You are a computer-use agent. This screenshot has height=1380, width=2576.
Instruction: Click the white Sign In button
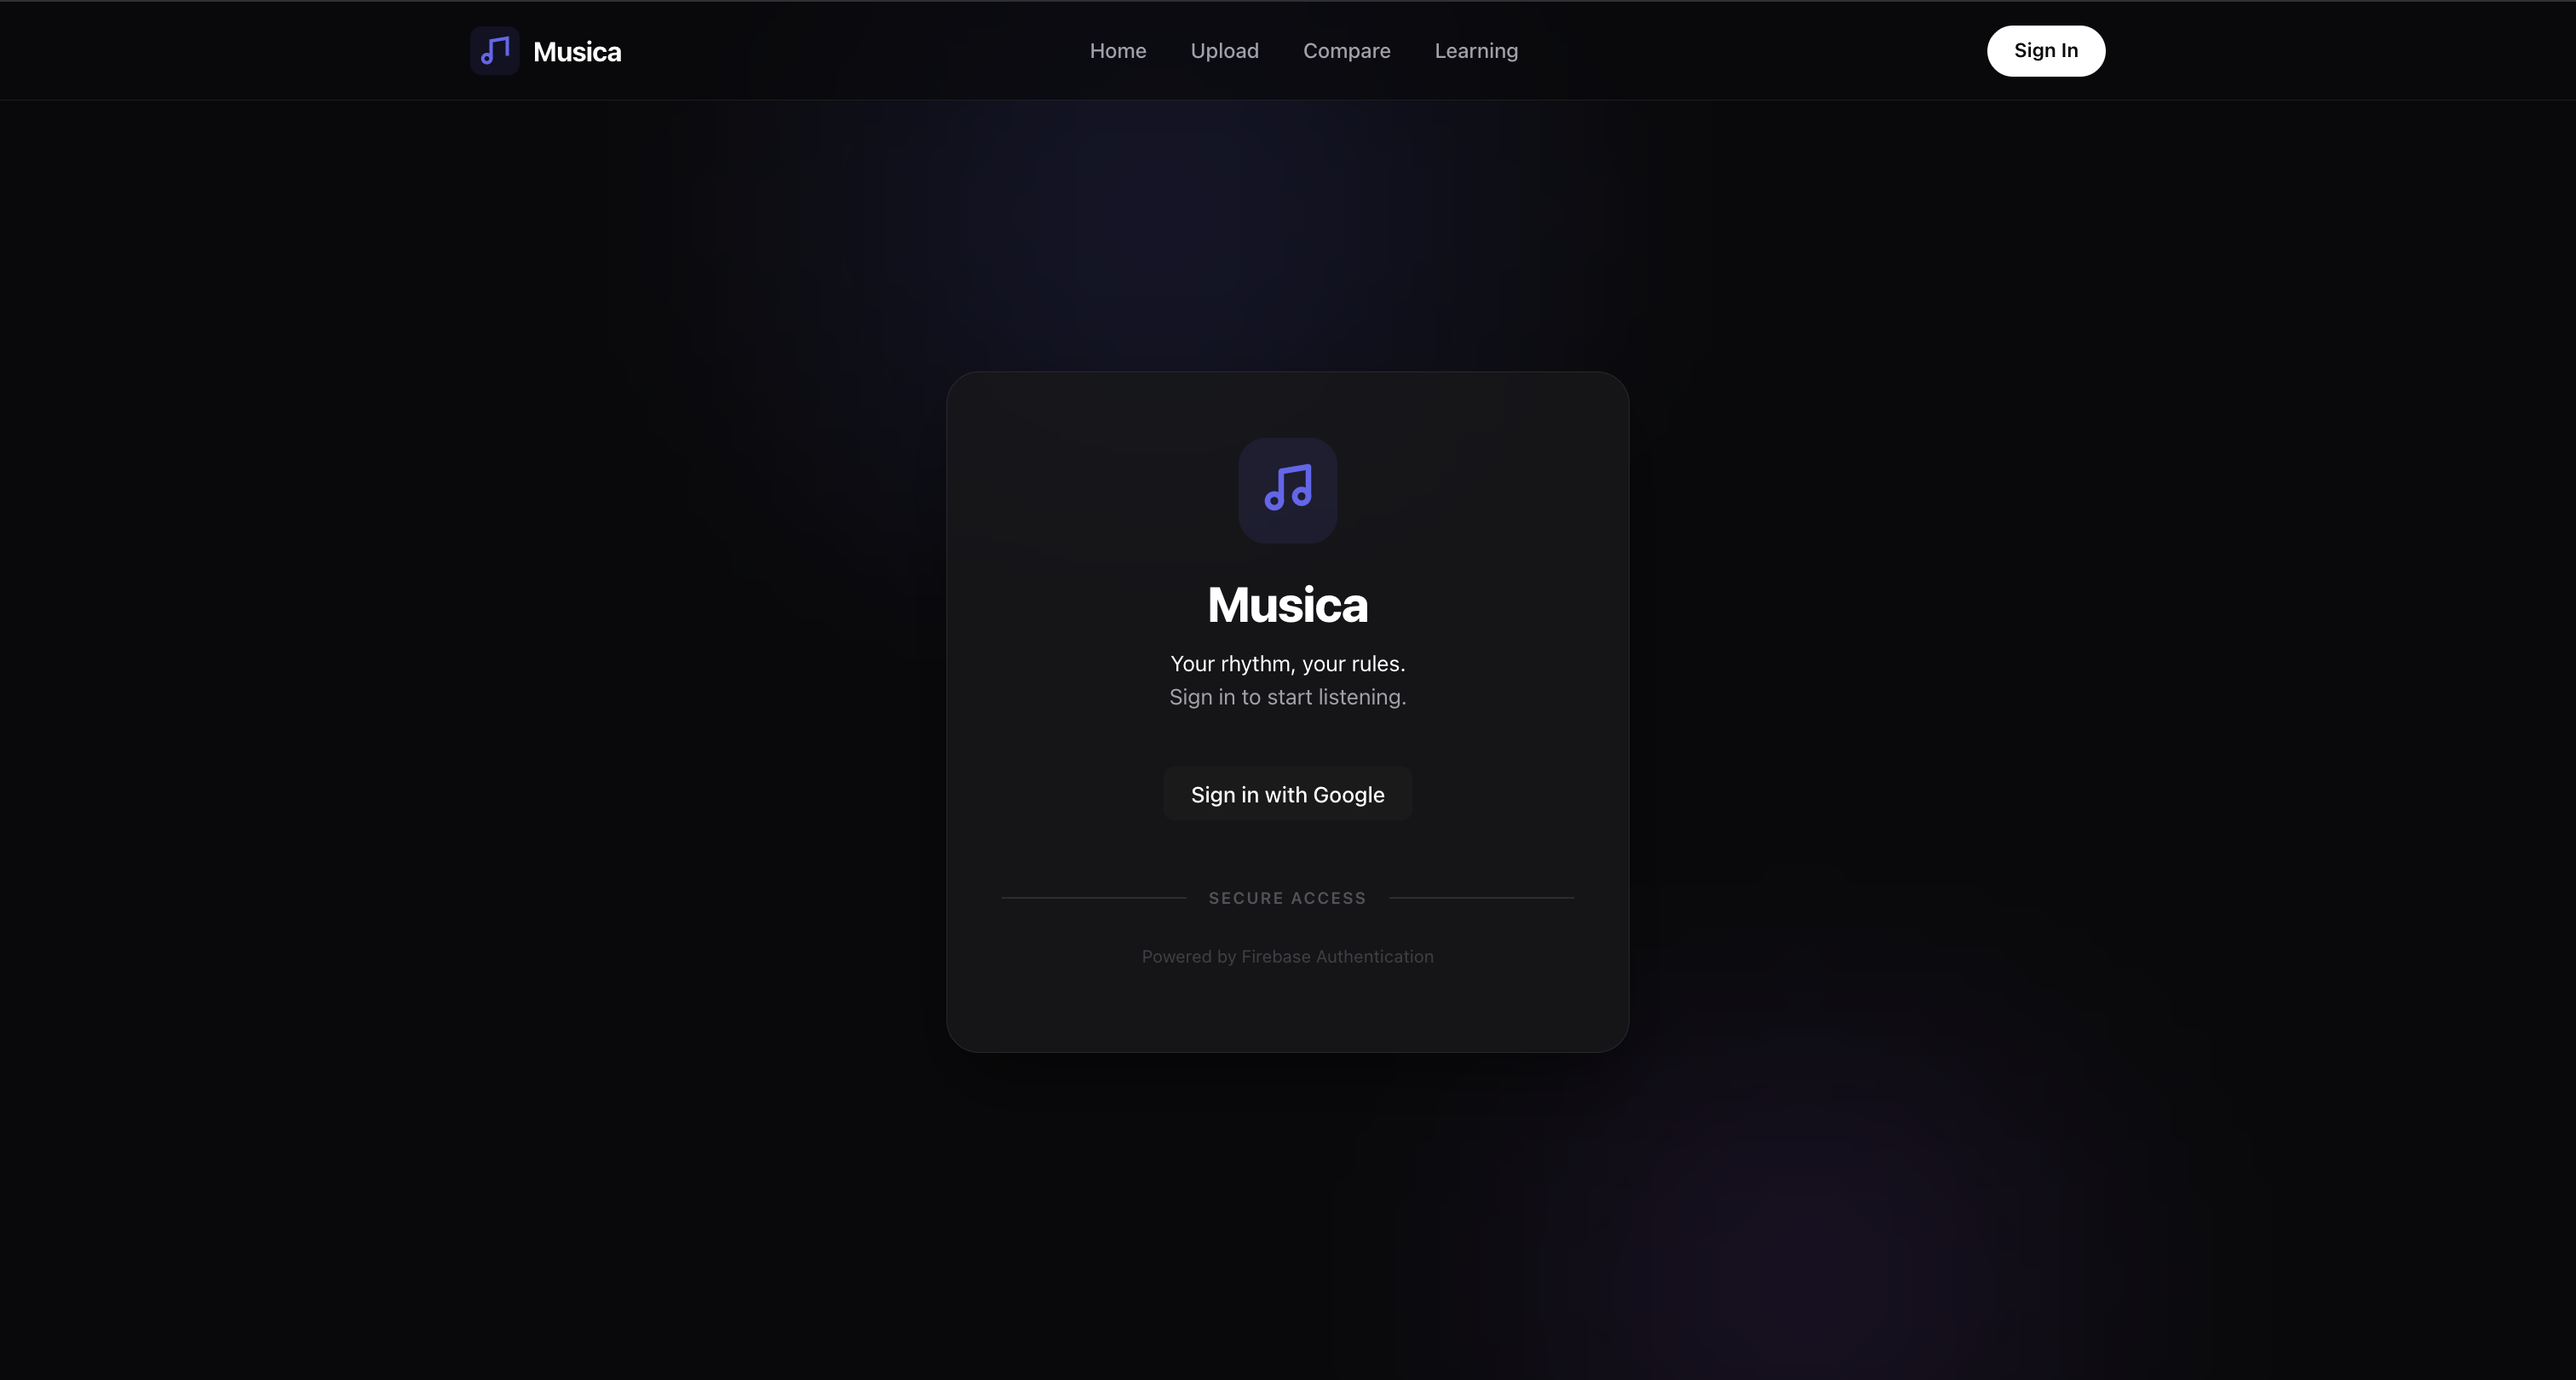[2045, 51]
